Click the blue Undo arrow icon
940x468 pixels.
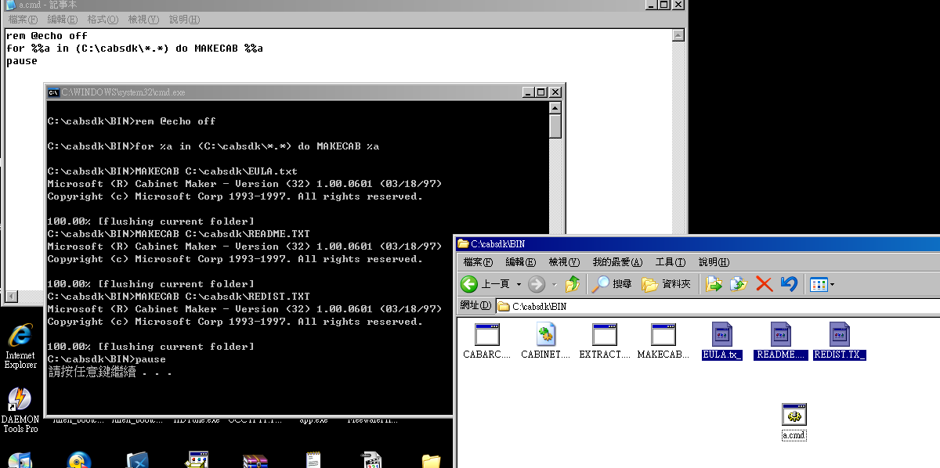789,284
